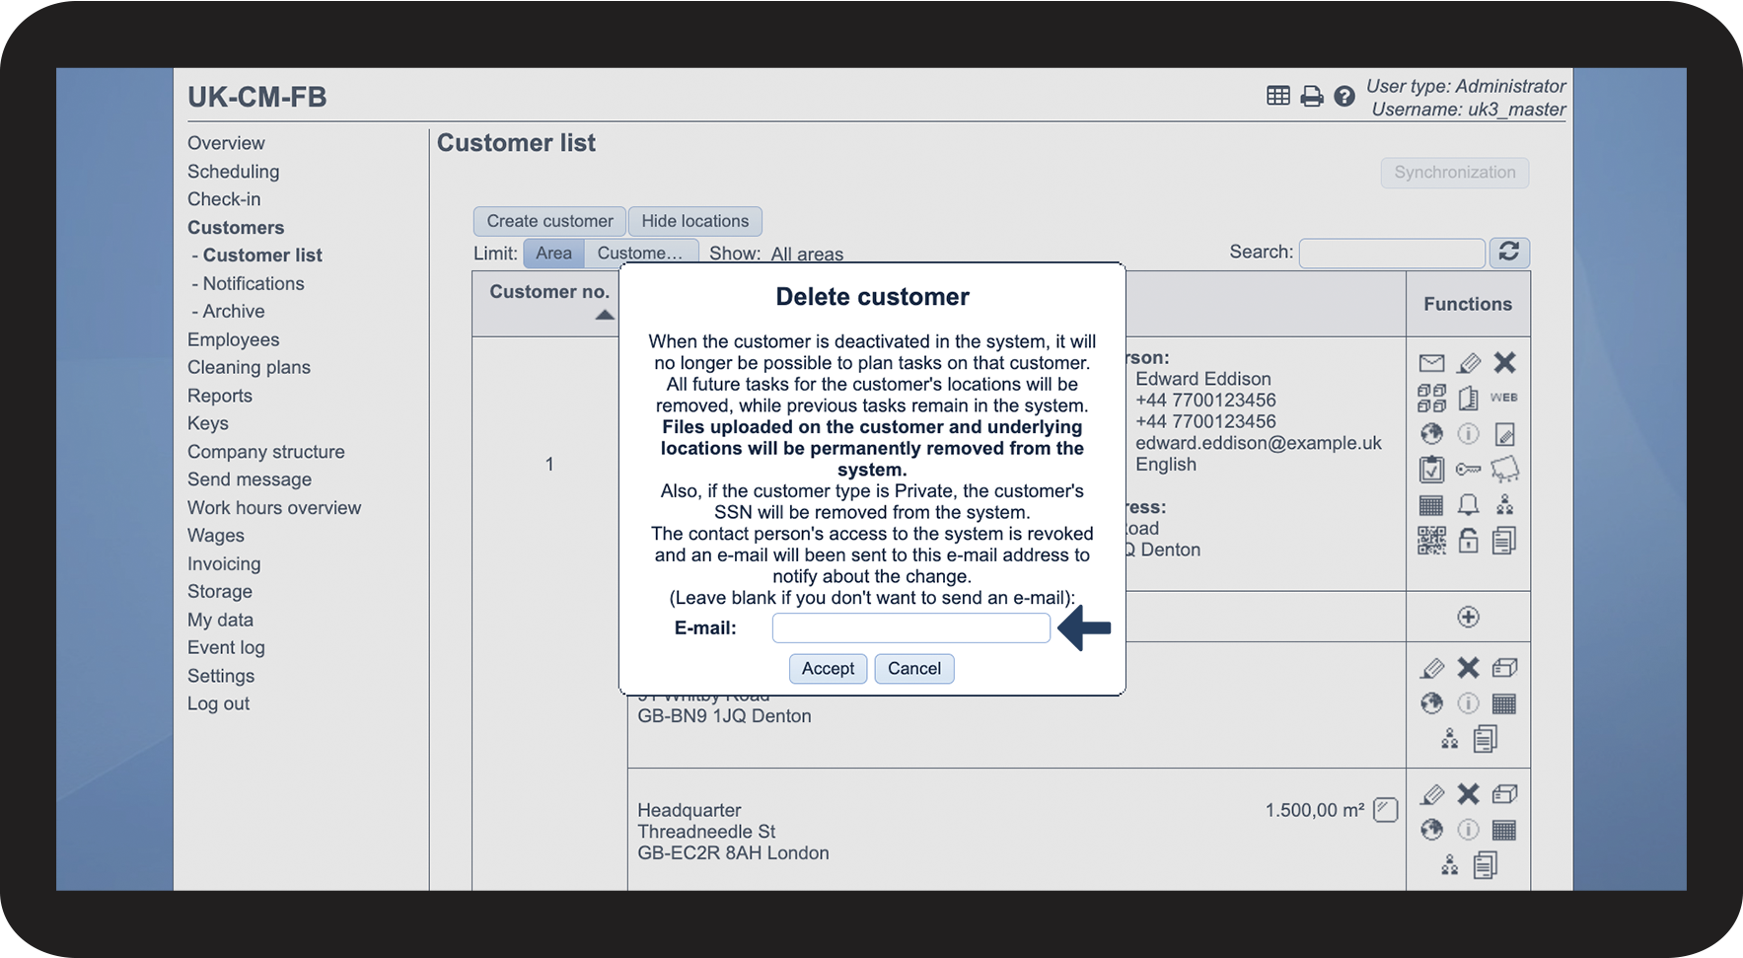Click the refresh icon next to Search
The width and height of the screenshot is (1743, 958).
pos(1508,253)
